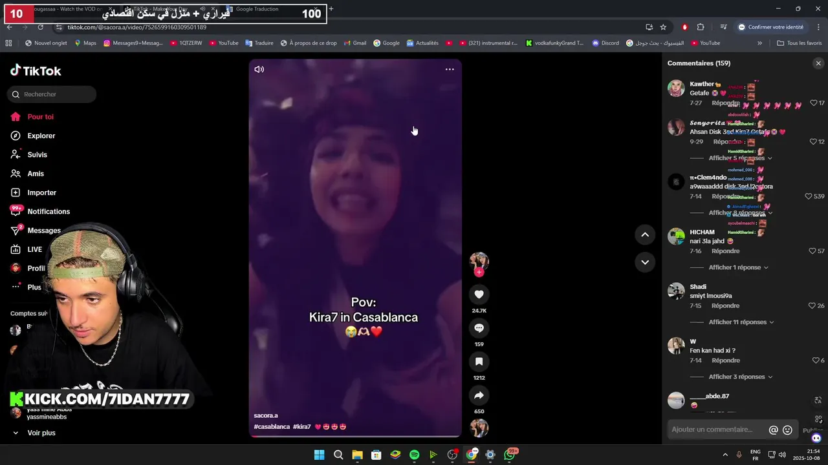
Task: Open the Gmail bookmark
Action: click(x=354, y=43)
